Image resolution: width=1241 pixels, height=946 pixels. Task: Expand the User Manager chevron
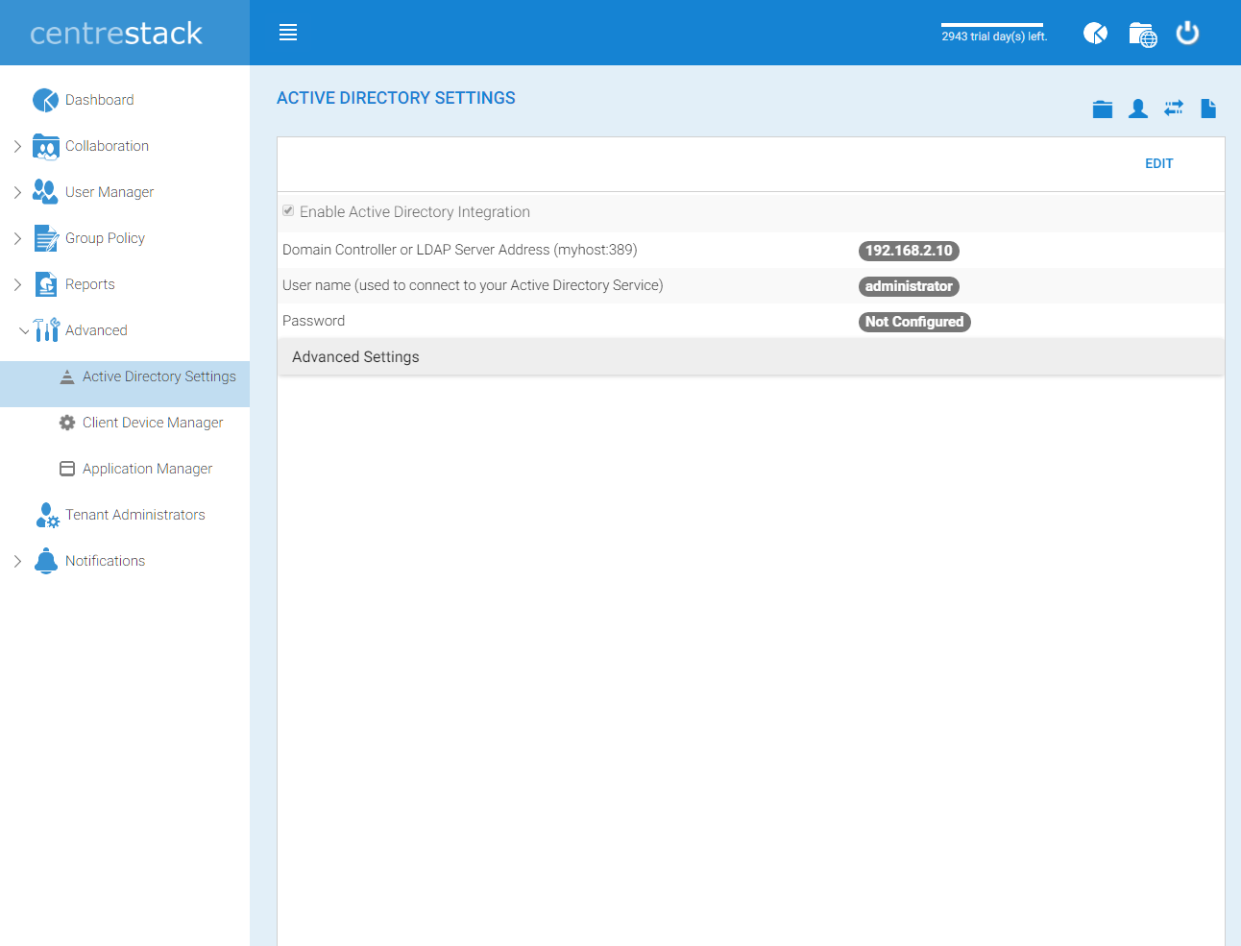pyautogui.click(x=17, y=192)
